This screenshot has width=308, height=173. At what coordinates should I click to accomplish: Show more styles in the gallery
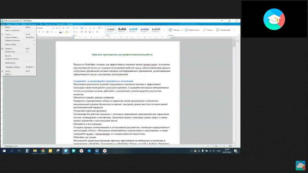164,30
